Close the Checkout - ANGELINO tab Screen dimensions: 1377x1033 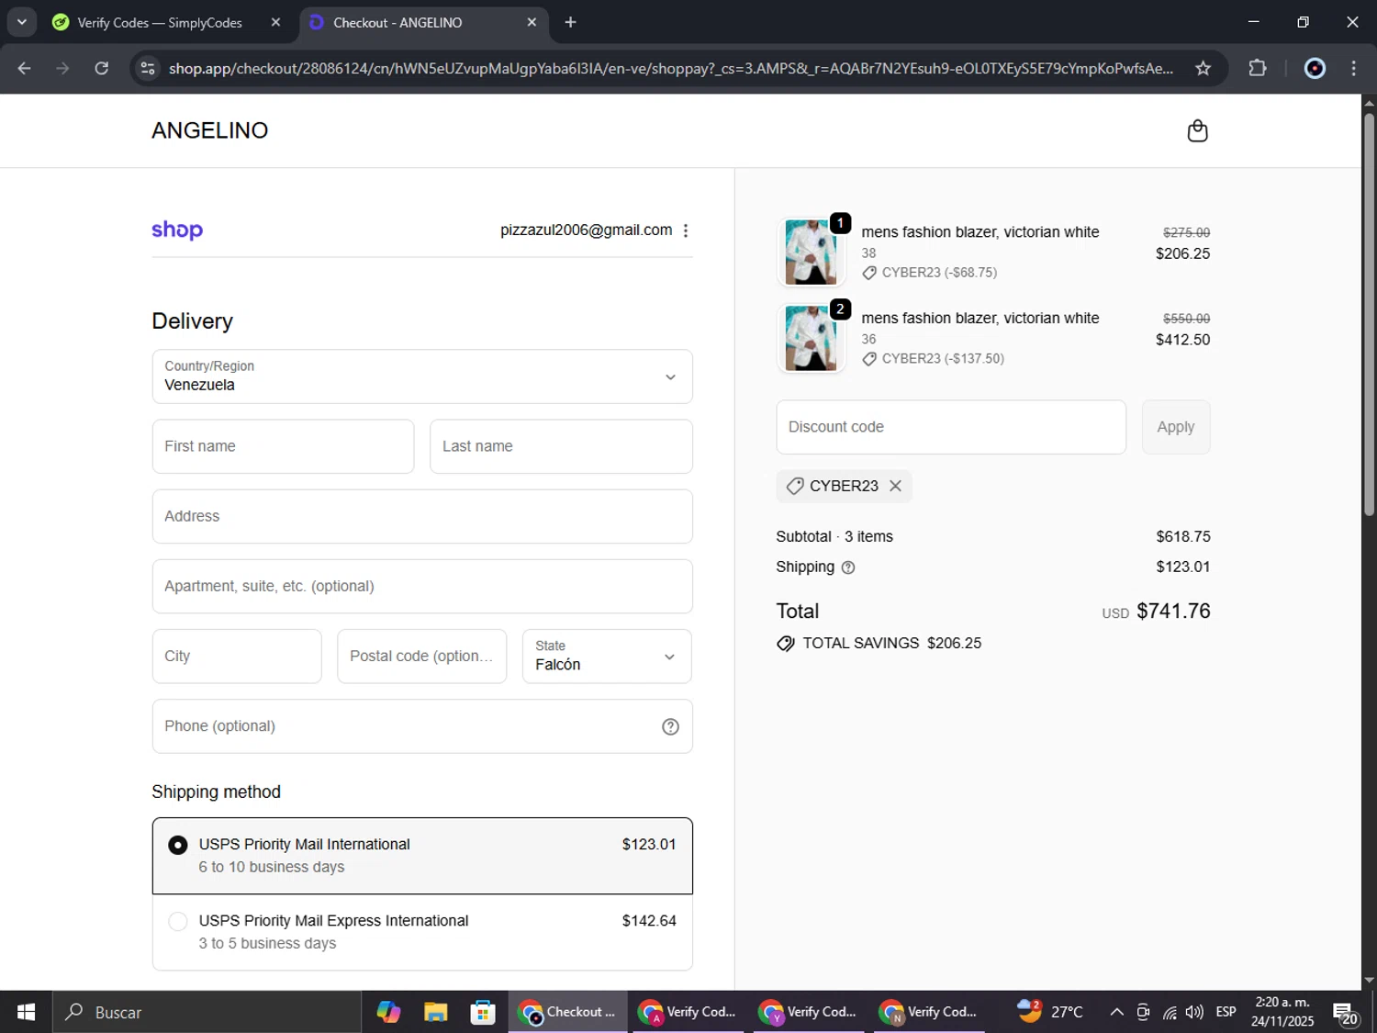[x=532, y=22]
